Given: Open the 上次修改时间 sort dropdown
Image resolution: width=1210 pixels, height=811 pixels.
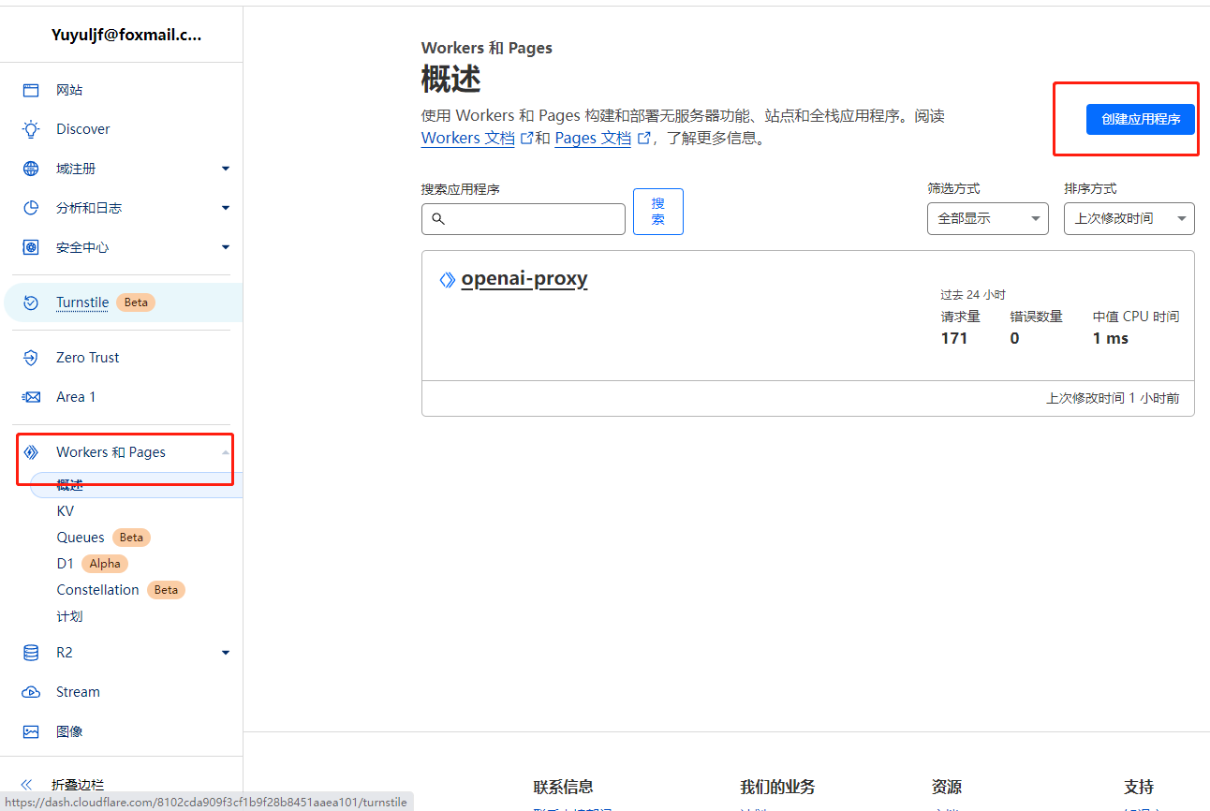Looking at the screenshot, I should 1129,218.
